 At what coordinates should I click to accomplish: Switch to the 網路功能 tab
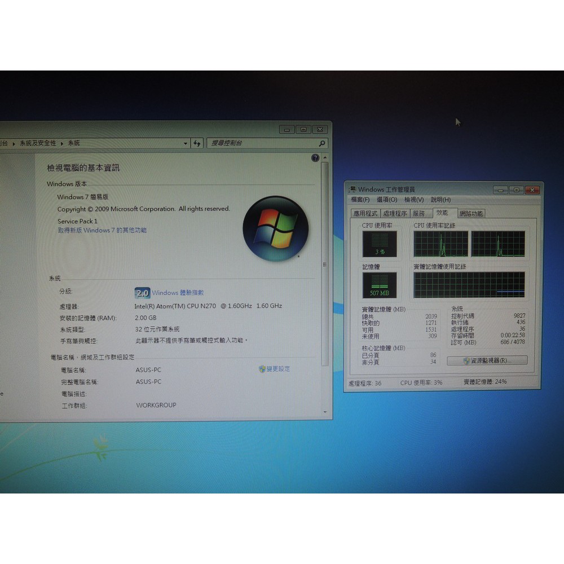471,214
